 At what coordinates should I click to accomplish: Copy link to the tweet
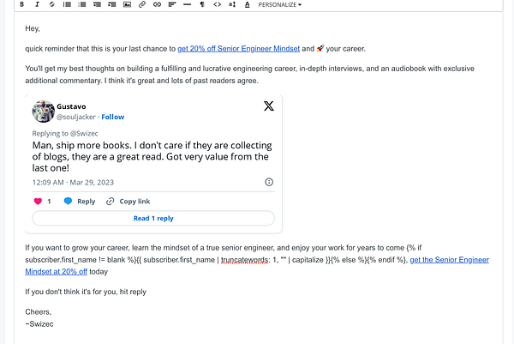128,202
